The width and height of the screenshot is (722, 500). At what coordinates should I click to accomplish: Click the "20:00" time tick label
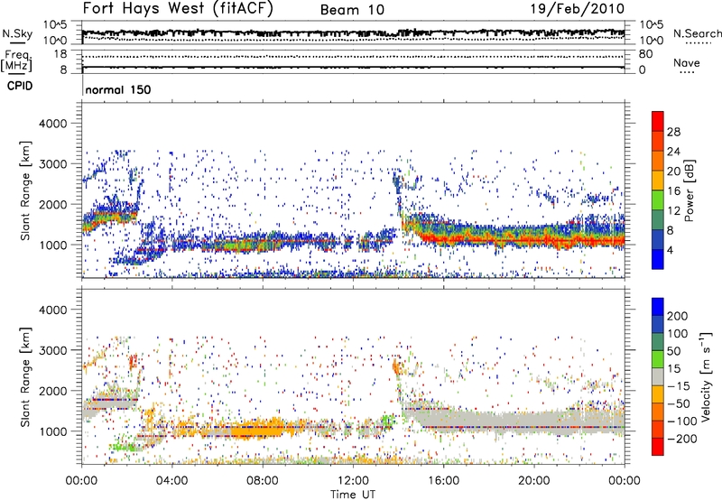click(534, 481)
